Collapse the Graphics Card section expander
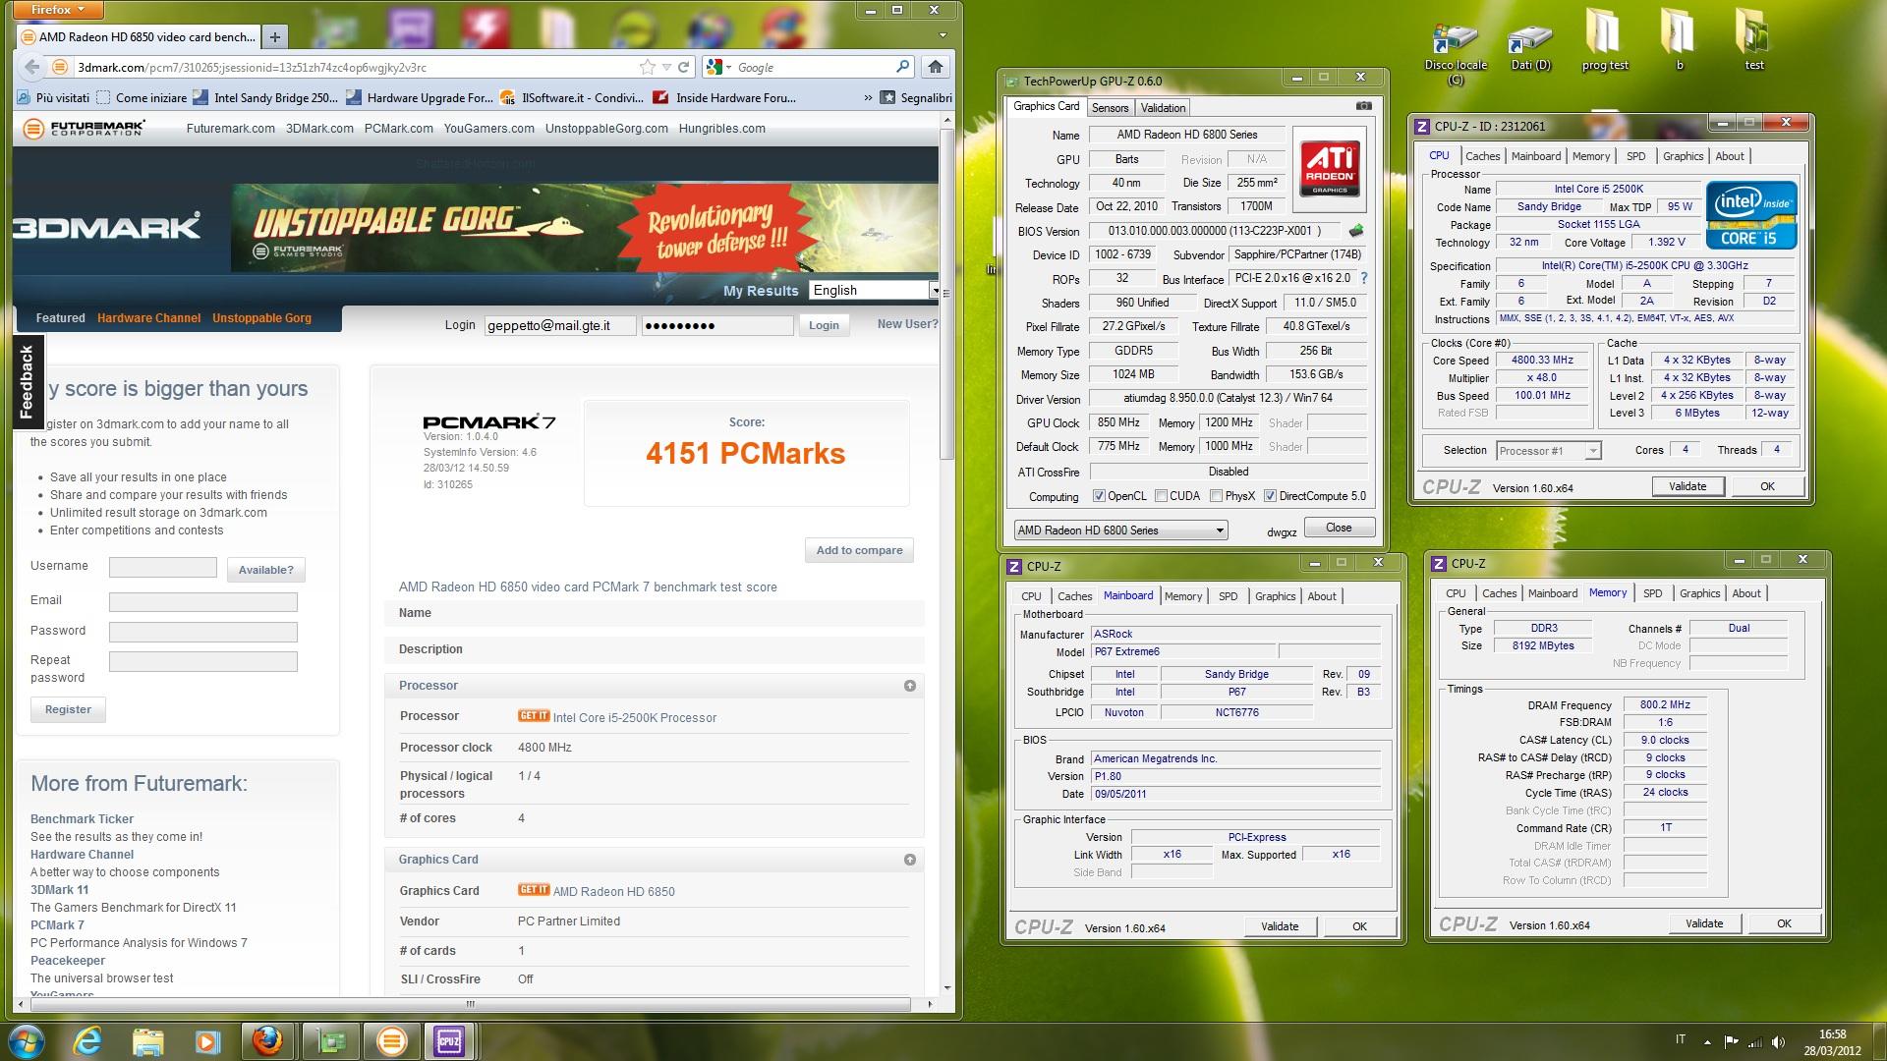 click(x=909, y=860)
